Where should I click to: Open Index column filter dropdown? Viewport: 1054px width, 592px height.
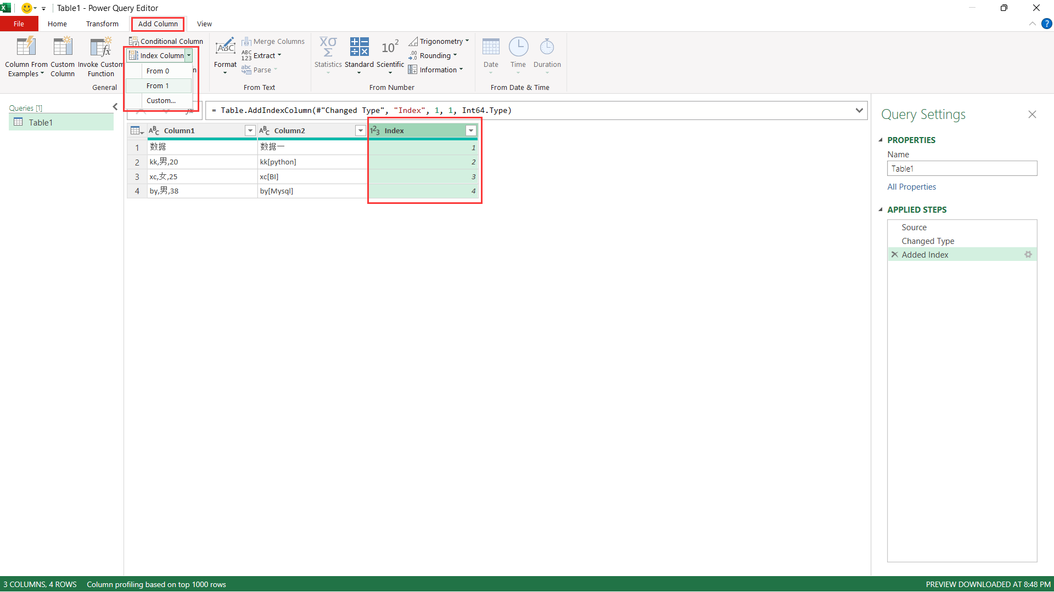click(470, 130)
